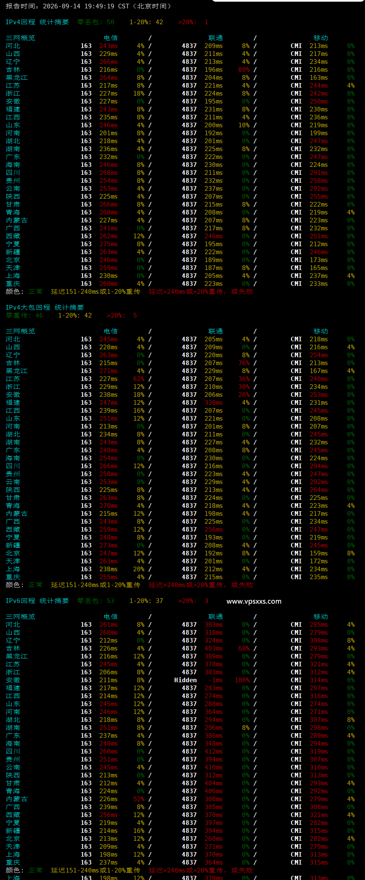Click the "电信" column header in IPv4大包 section
Viewport: 365px width, 880px height.
(x=111, y=331)
